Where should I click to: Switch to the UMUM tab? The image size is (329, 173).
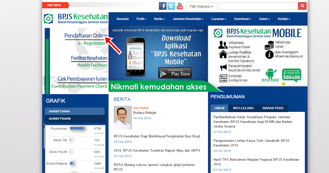219,108
